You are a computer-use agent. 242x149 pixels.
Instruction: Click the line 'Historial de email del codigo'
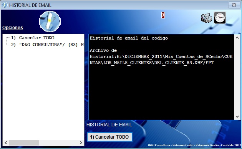pyautogui.click(x=129, y=38)
